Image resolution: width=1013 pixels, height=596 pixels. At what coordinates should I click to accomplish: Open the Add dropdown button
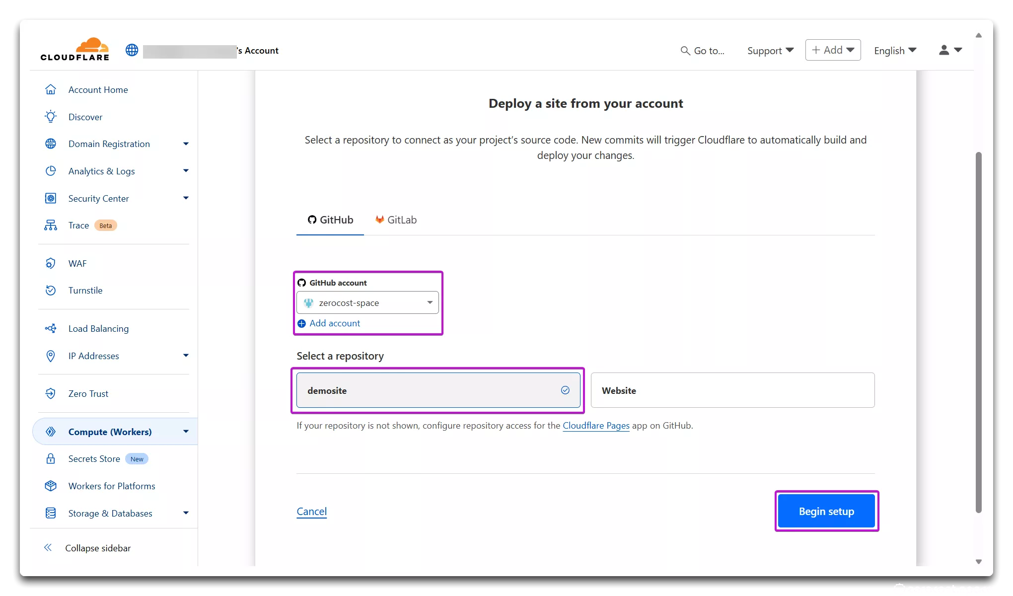click(833, 50)
